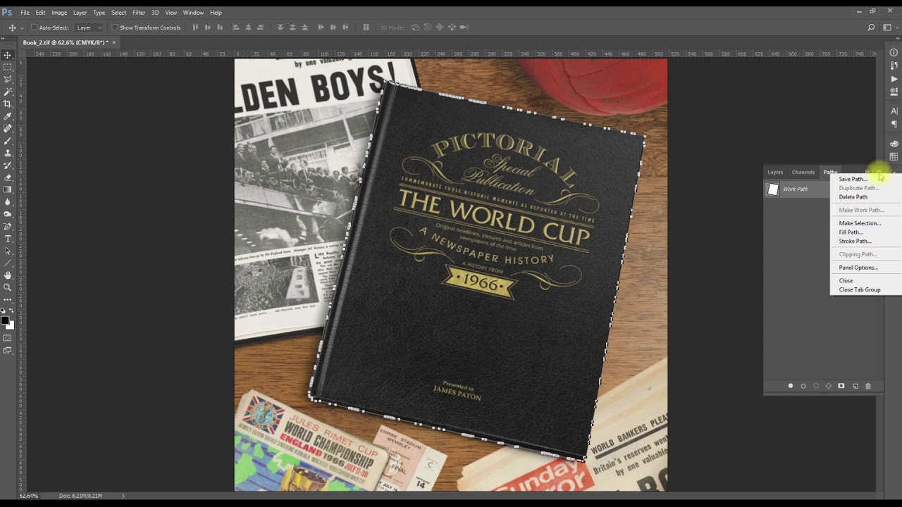Open the Select menu
The width and height of the screenshot is (902, 507).
click(118, 13)
